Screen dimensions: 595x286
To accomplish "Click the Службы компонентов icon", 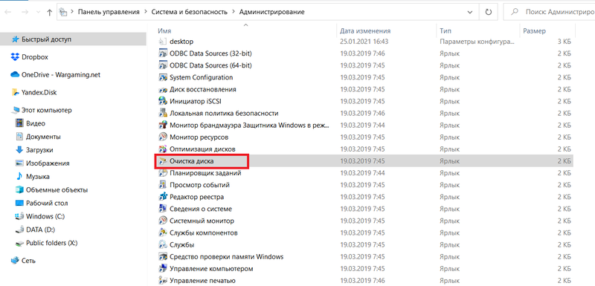I will tap(162, 233).
